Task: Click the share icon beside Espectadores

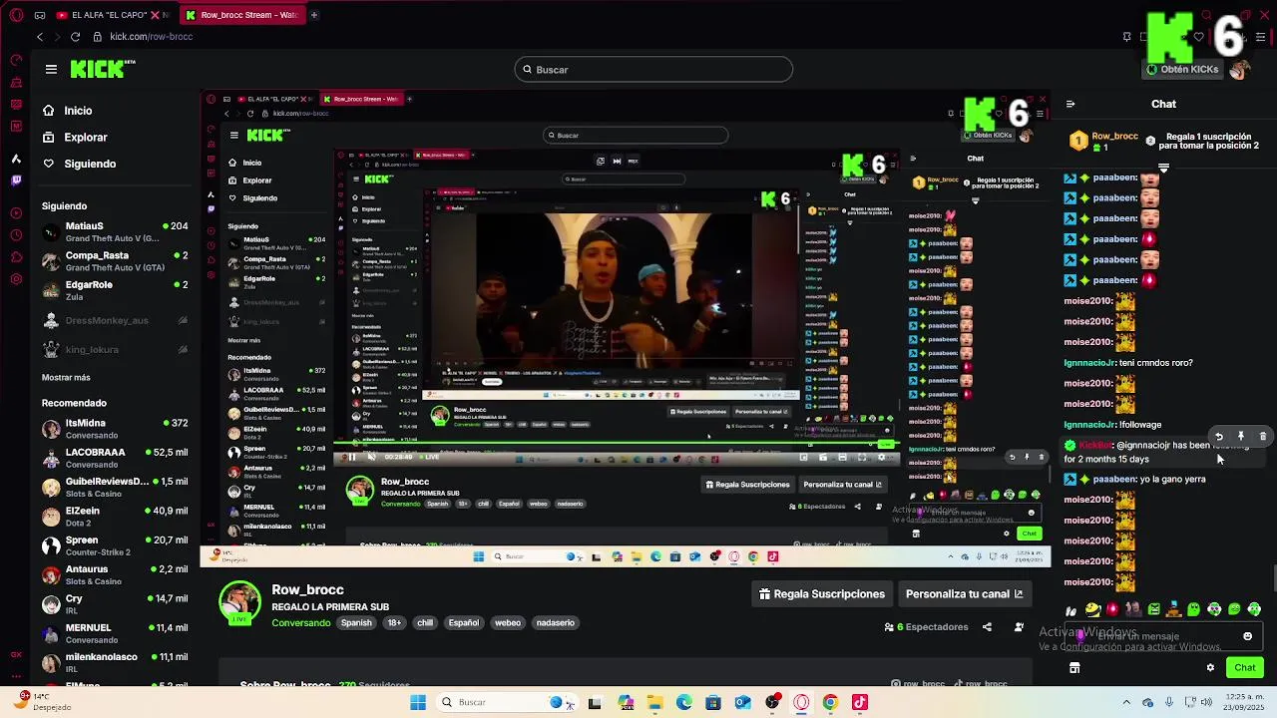Action: [987, 627]
